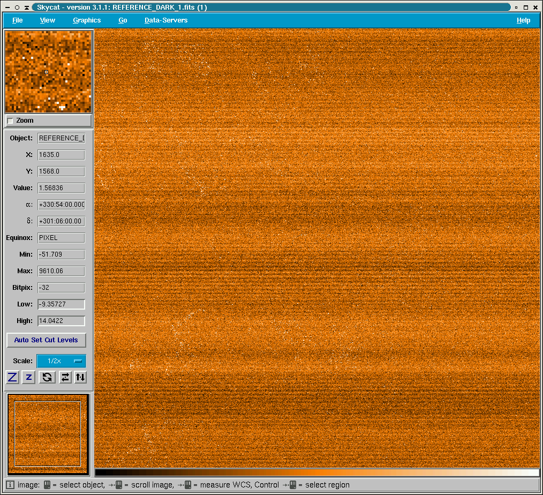This screenshot has width=543, height=495.
Task: Expand the View menu
Action: tap(47, 20)
